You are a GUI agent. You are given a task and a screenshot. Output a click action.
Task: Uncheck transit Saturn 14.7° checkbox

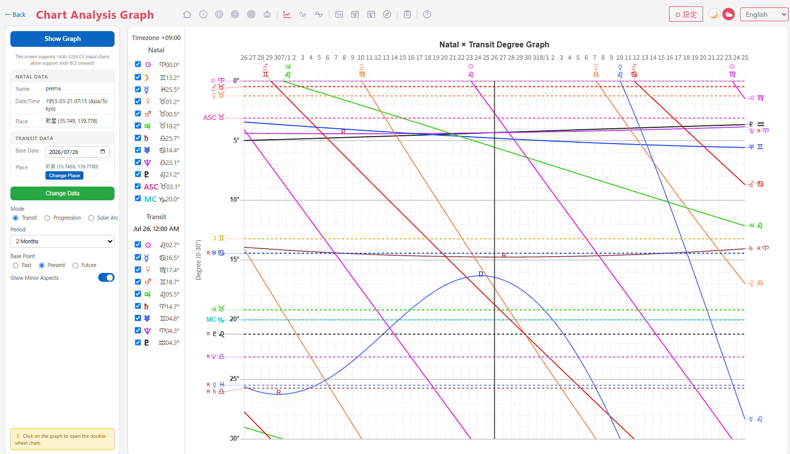pyautogui.click(x=138, y=306)
